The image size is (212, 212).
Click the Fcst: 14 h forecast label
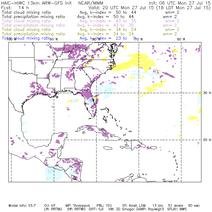pyautogui.click(x=15, y=7)
